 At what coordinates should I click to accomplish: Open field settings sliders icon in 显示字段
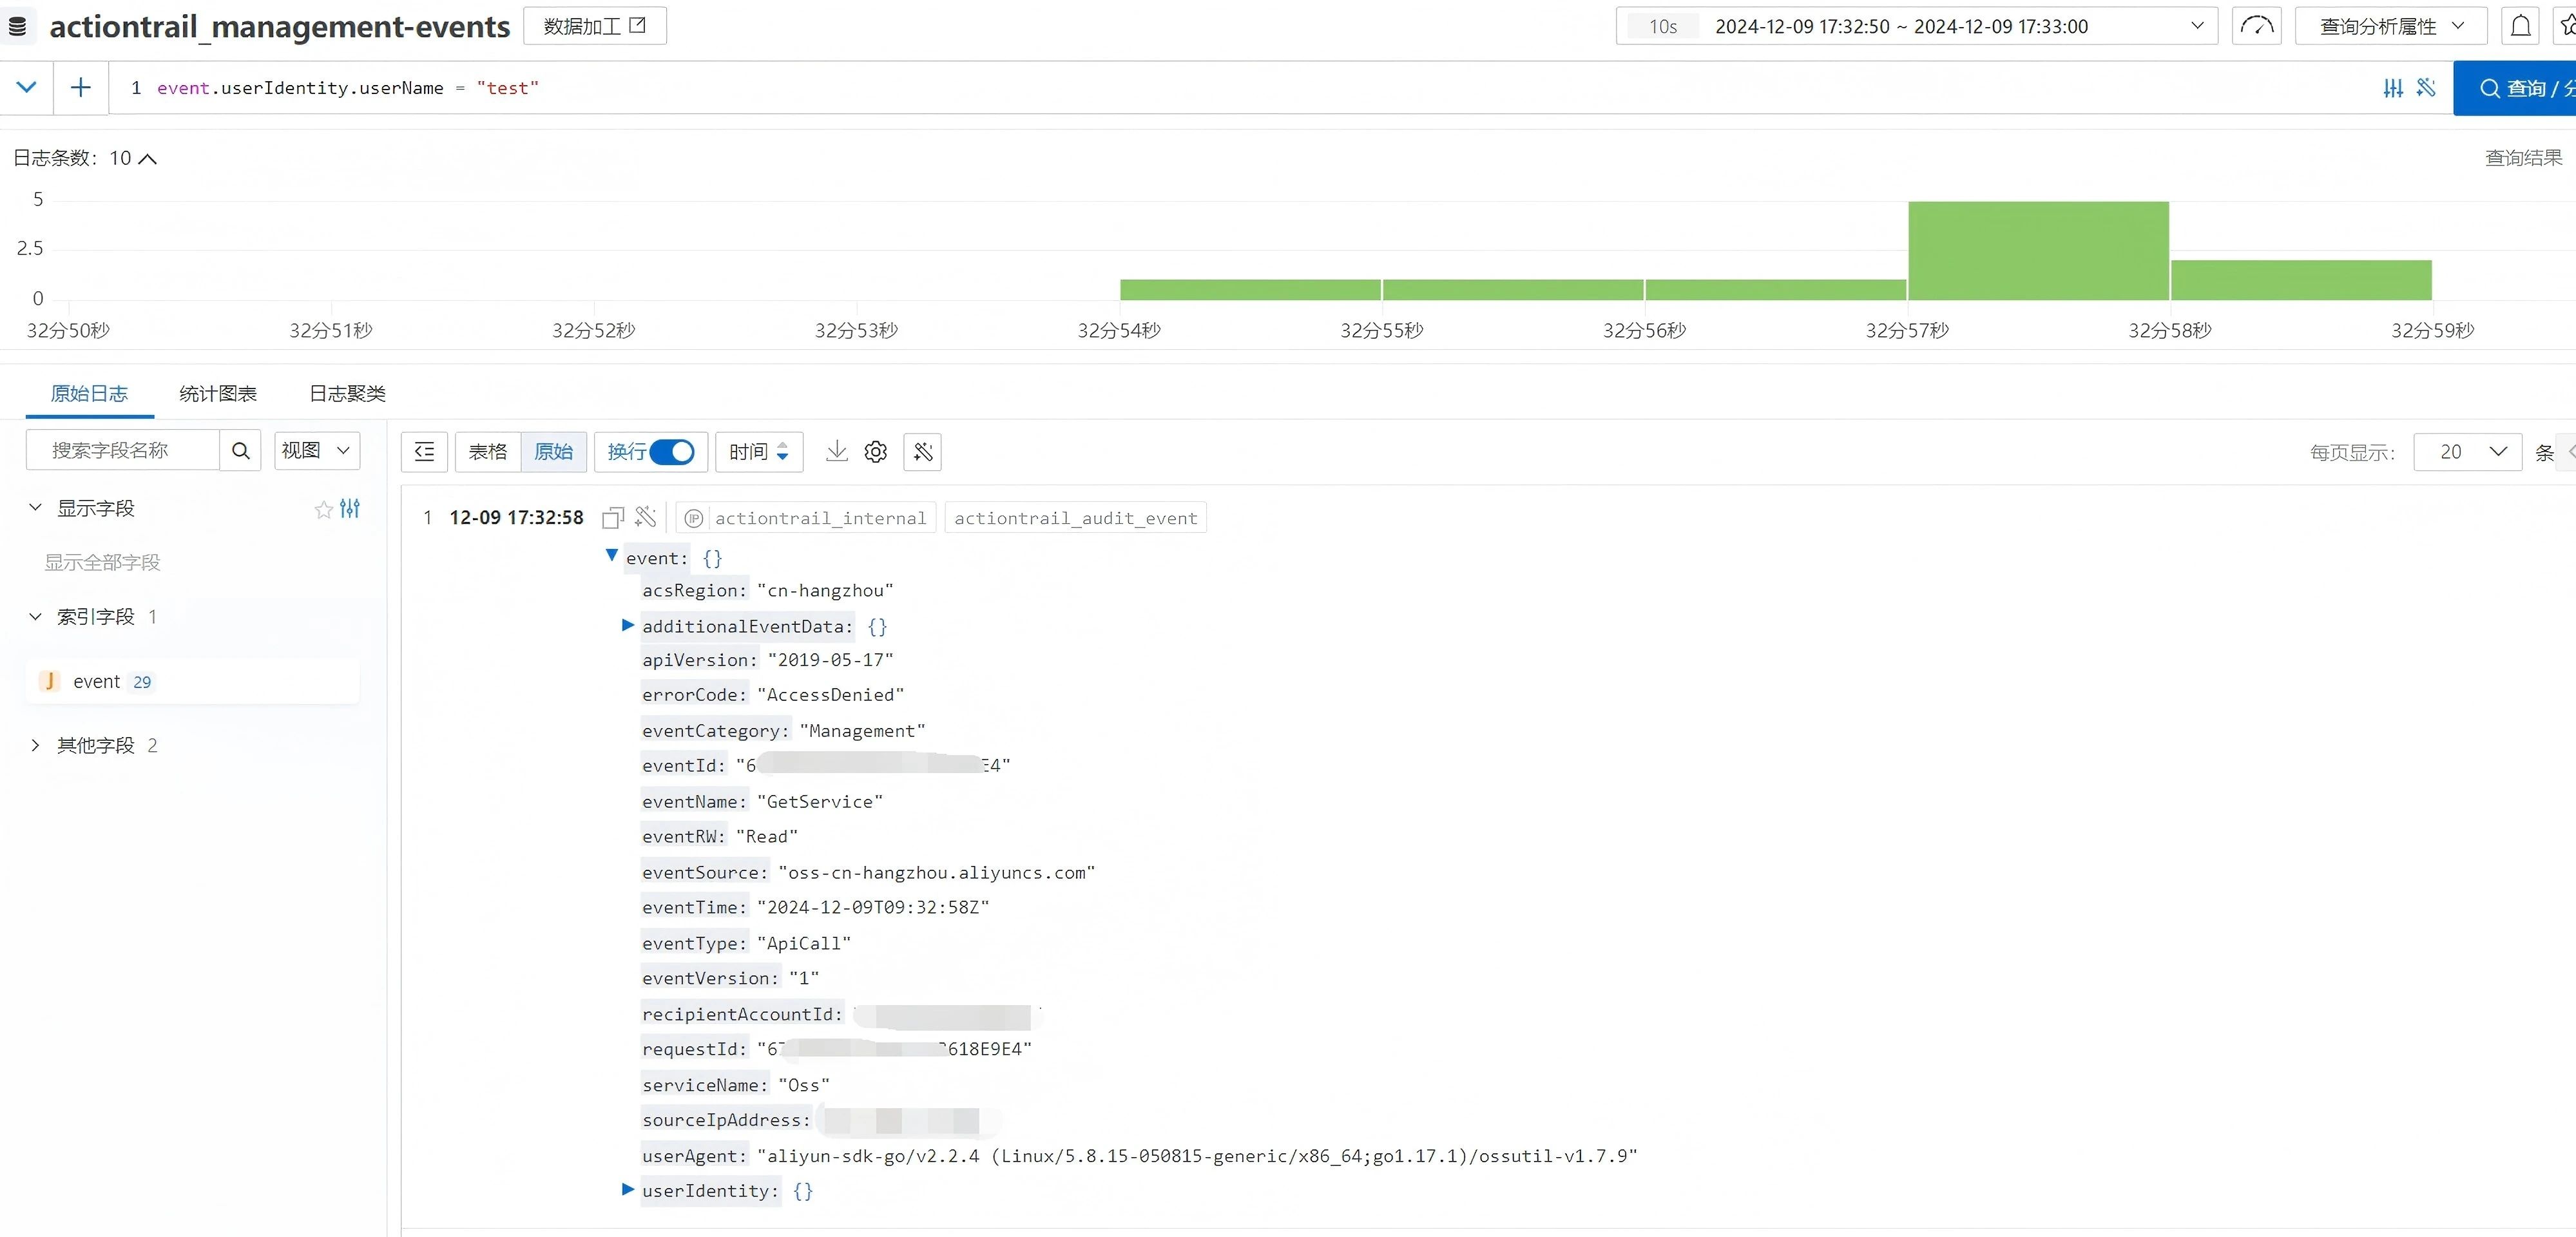pyautogui.click(x=350, y=509)
